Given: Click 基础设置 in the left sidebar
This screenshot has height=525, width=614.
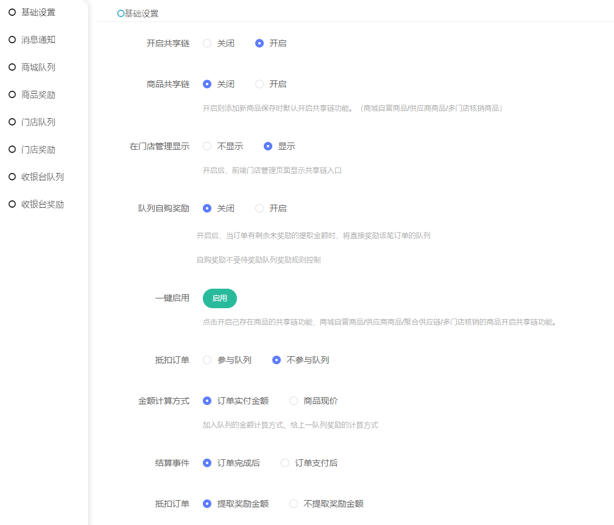Looking at the screenshot, I should pyautogui.click(x=38, y=12).
